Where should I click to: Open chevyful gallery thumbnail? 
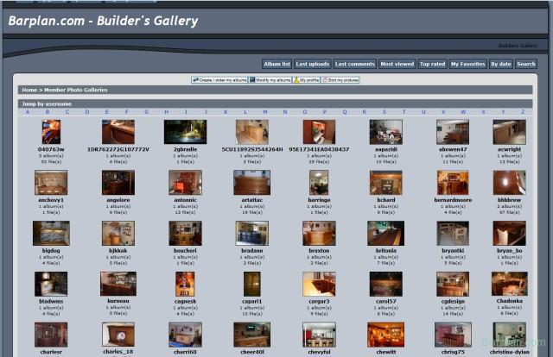click(x=319, y=335)
